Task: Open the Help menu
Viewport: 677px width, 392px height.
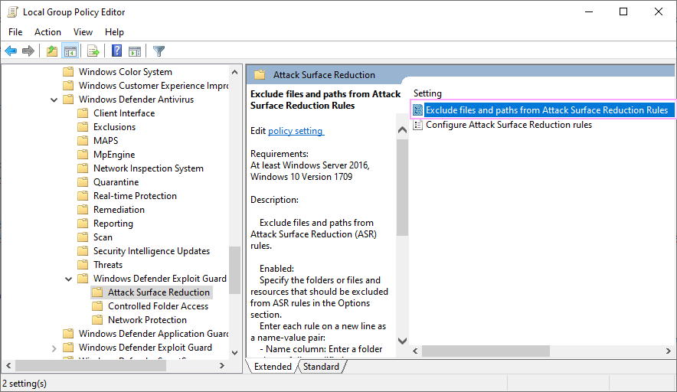Action: point(114,32)
